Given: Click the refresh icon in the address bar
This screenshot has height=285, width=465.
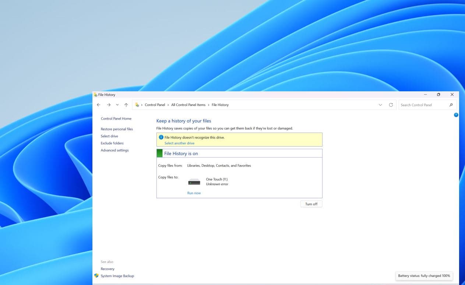Looking at the screenshot, I should 391,105.
